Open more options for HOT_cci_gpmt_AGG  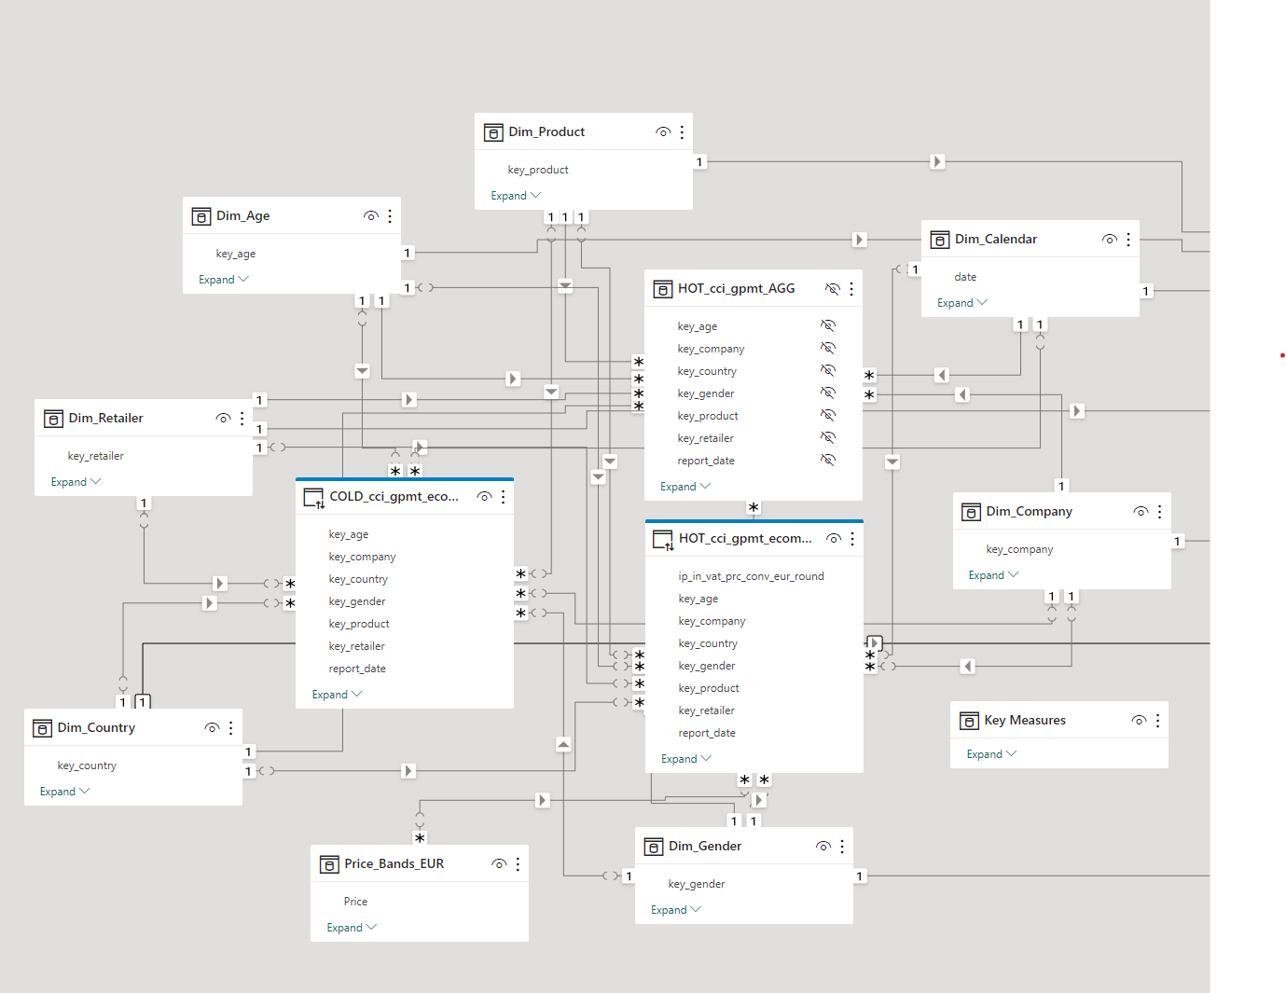coord(851,289)
